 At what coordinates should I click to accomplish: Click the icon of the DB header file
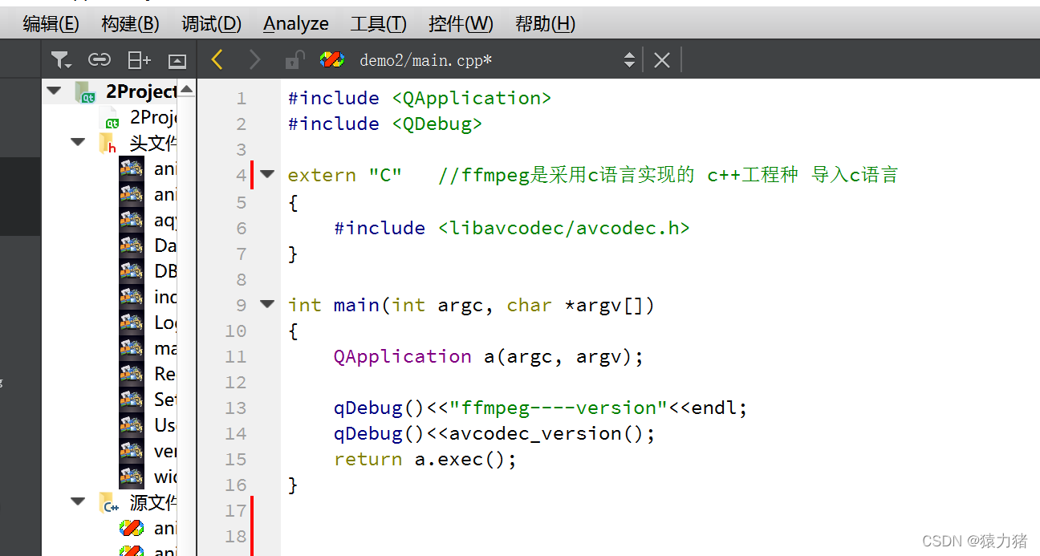(x=132, y=271)
